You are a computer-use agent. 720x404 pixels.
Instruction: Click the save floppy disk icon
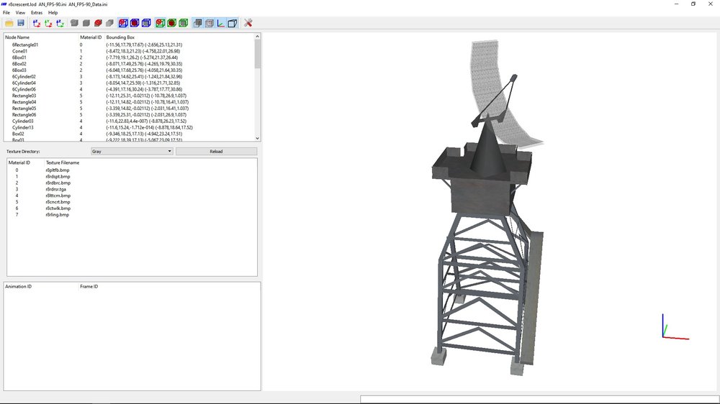21,23
